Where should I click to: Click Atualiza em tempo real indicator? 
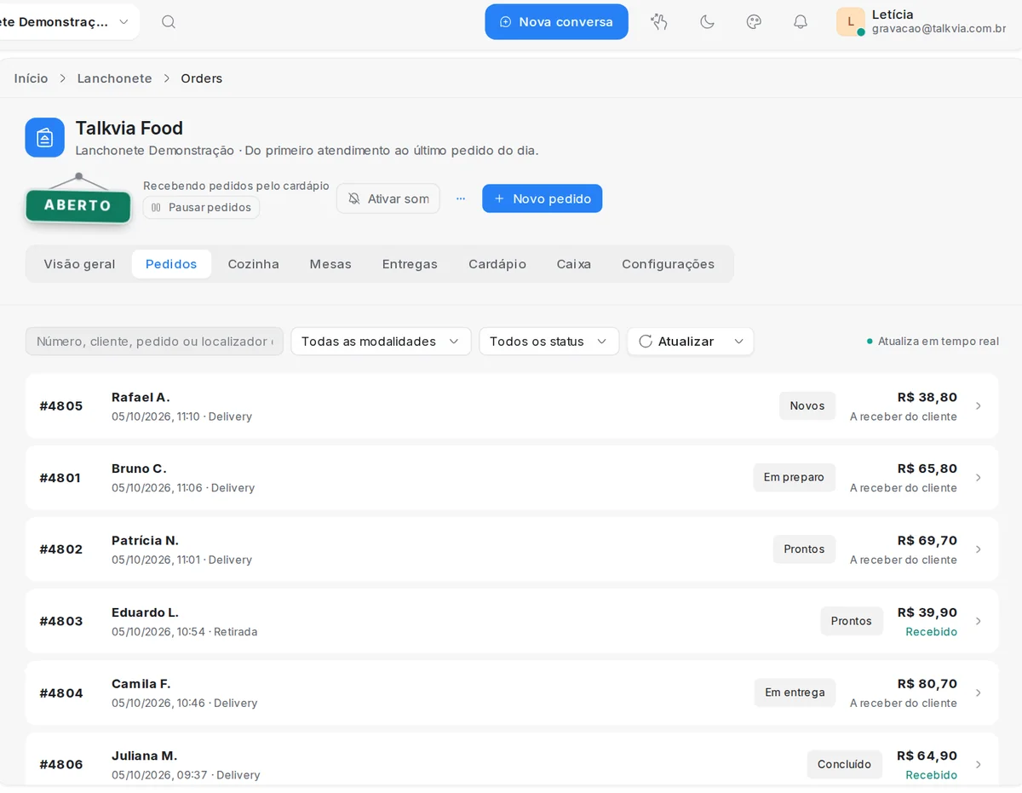pos(933,342)
